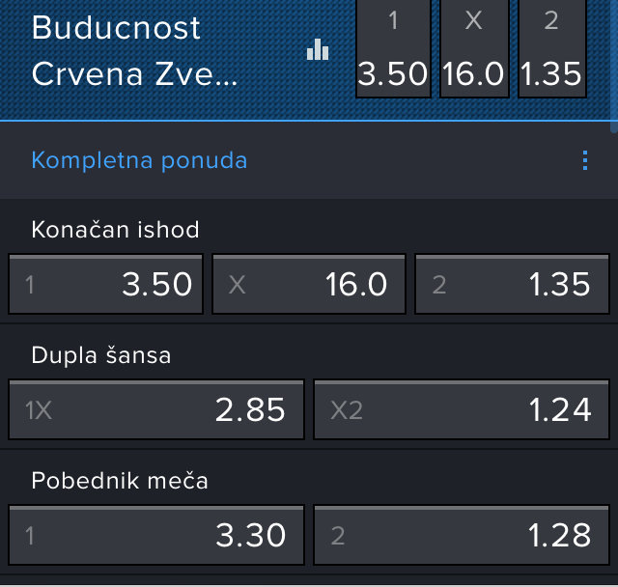Click the Buducnost team name
618x587 pixels.
click(116, 27)
